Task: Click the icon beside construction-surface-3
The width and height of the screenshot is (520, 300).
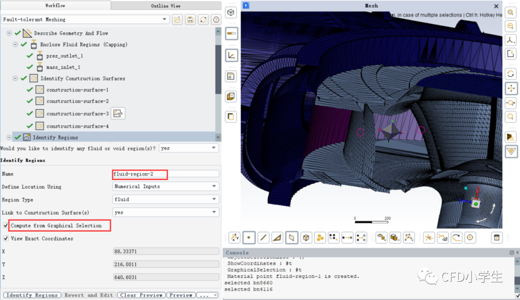Action: (x=118, y=113)
